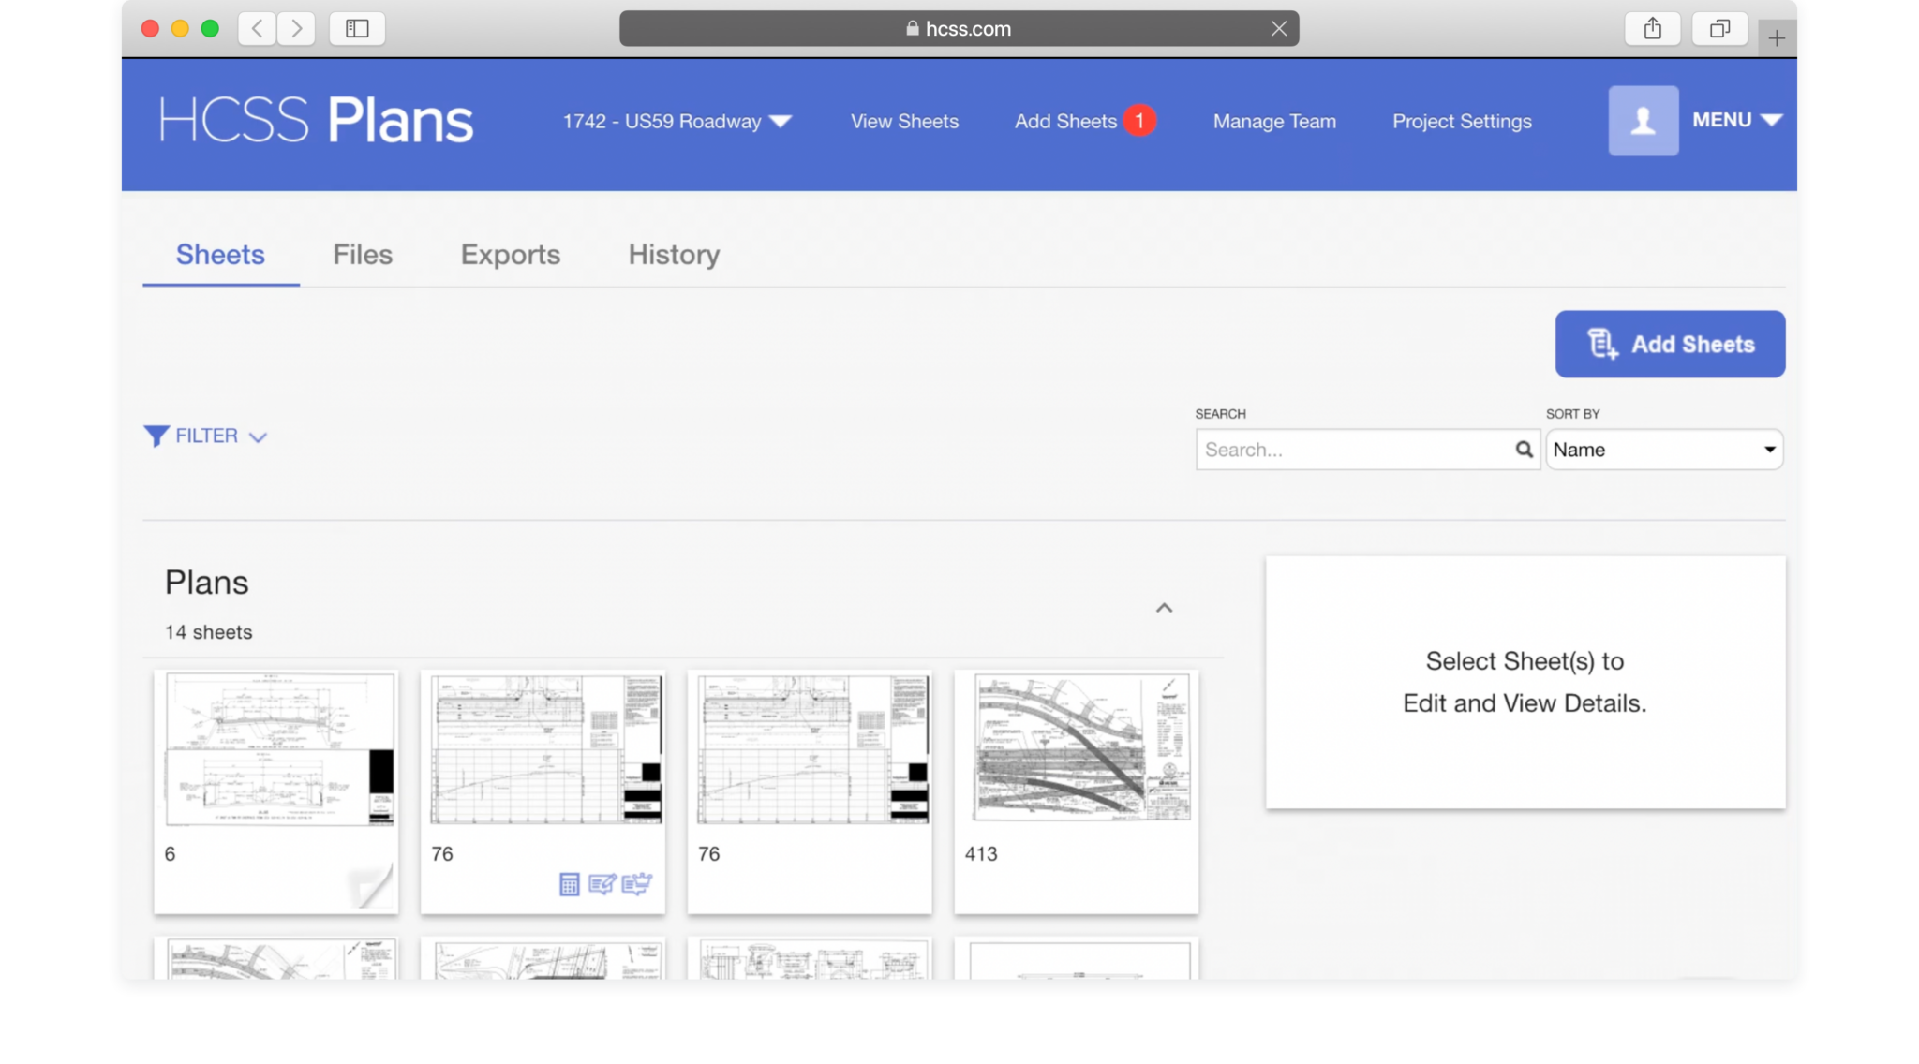Toggle the Safari sidebar button

click(x=356, y=28)
